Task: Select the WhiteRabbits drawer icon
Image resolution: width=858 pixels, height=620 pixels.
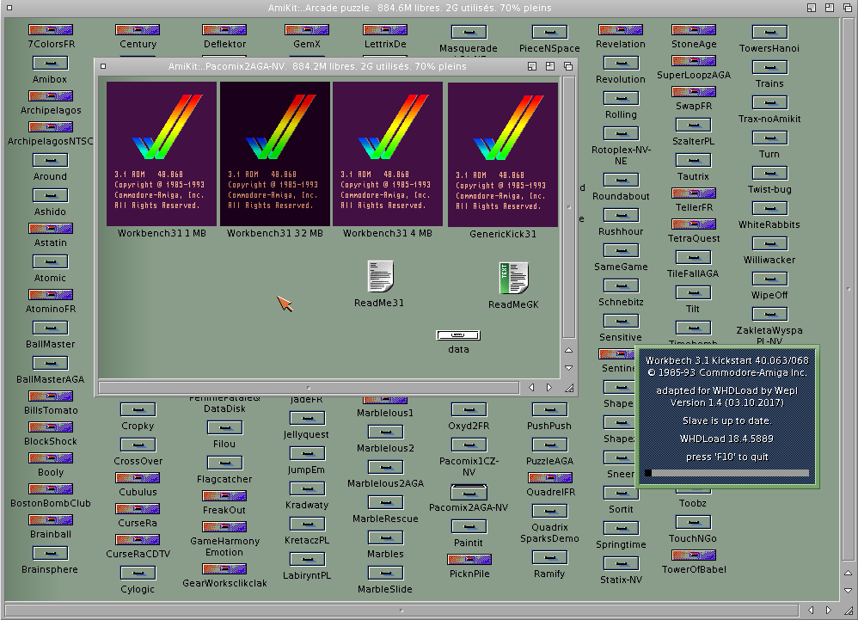Action: (769, 208)
